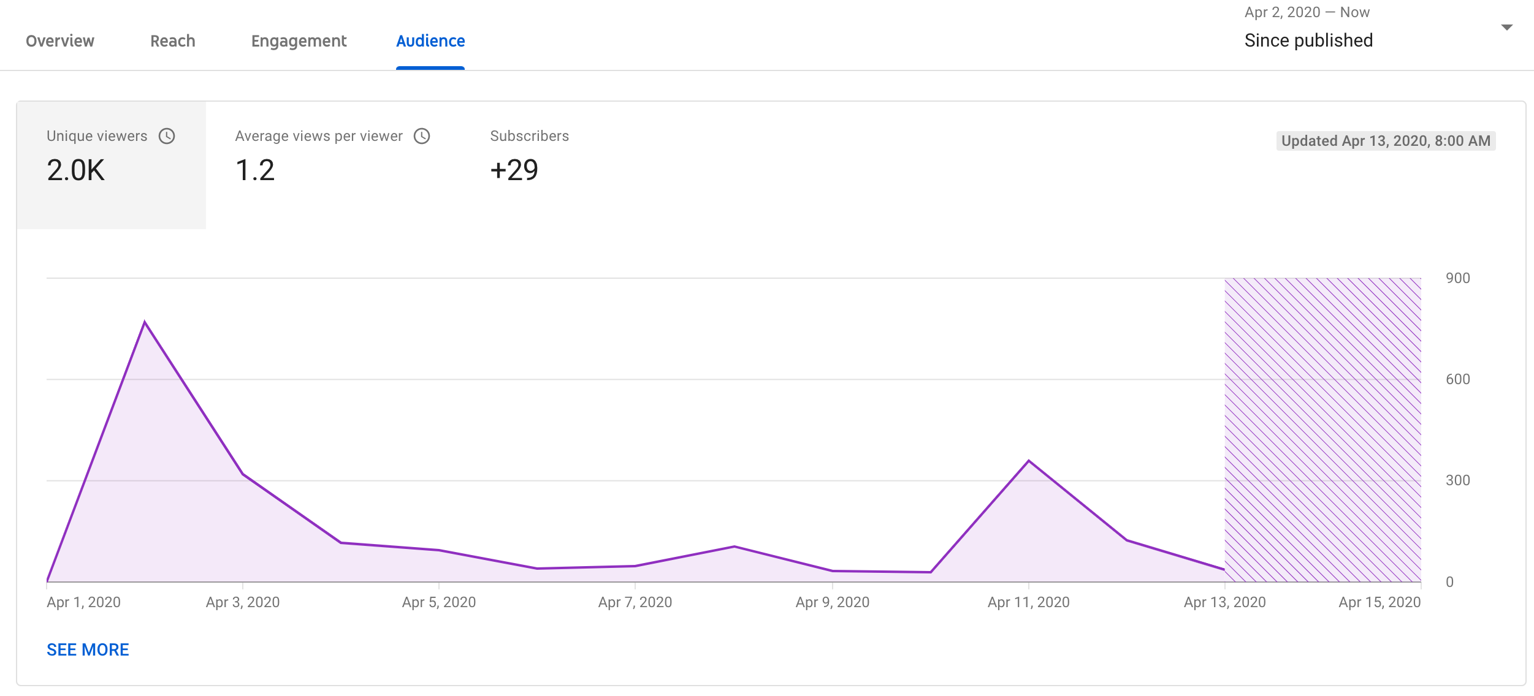
Task: Click clock icon beside Unique viewers
Action: (x=167, y=136)
